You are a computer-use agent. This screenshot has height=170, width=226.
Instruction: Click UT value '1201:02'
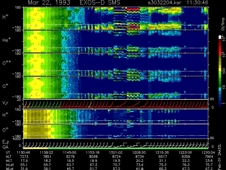tap(116, 152)
